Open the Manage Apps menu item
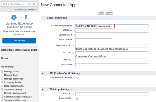 tap(11, 75)
